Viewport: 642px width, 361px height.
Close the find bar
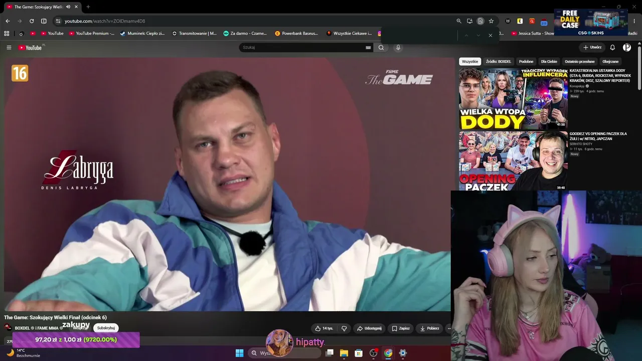tap(490, 35)
